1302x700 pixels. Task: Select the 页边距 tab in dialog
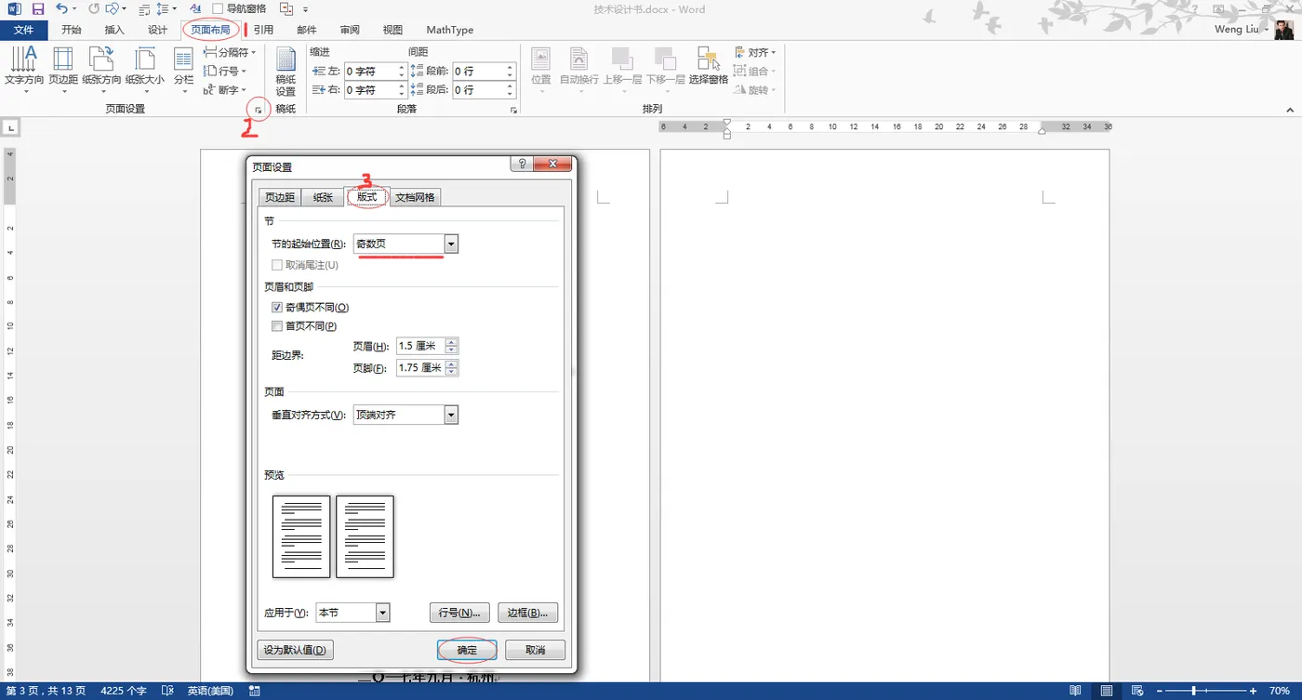(x=279, y=197)
